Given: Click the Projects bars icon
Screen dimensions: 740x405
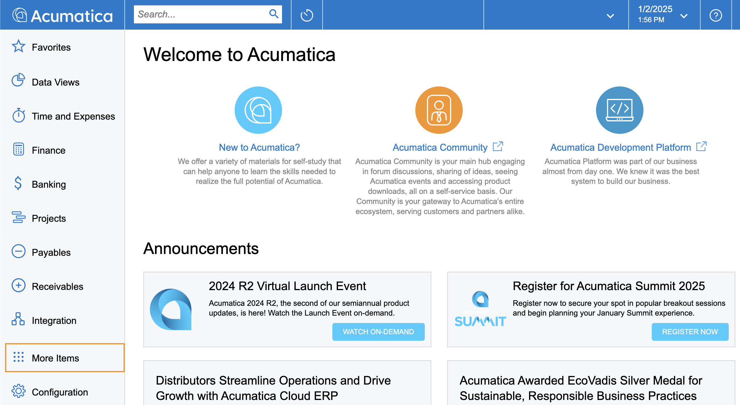Looking at the screenshot, I should pos(18,217).
